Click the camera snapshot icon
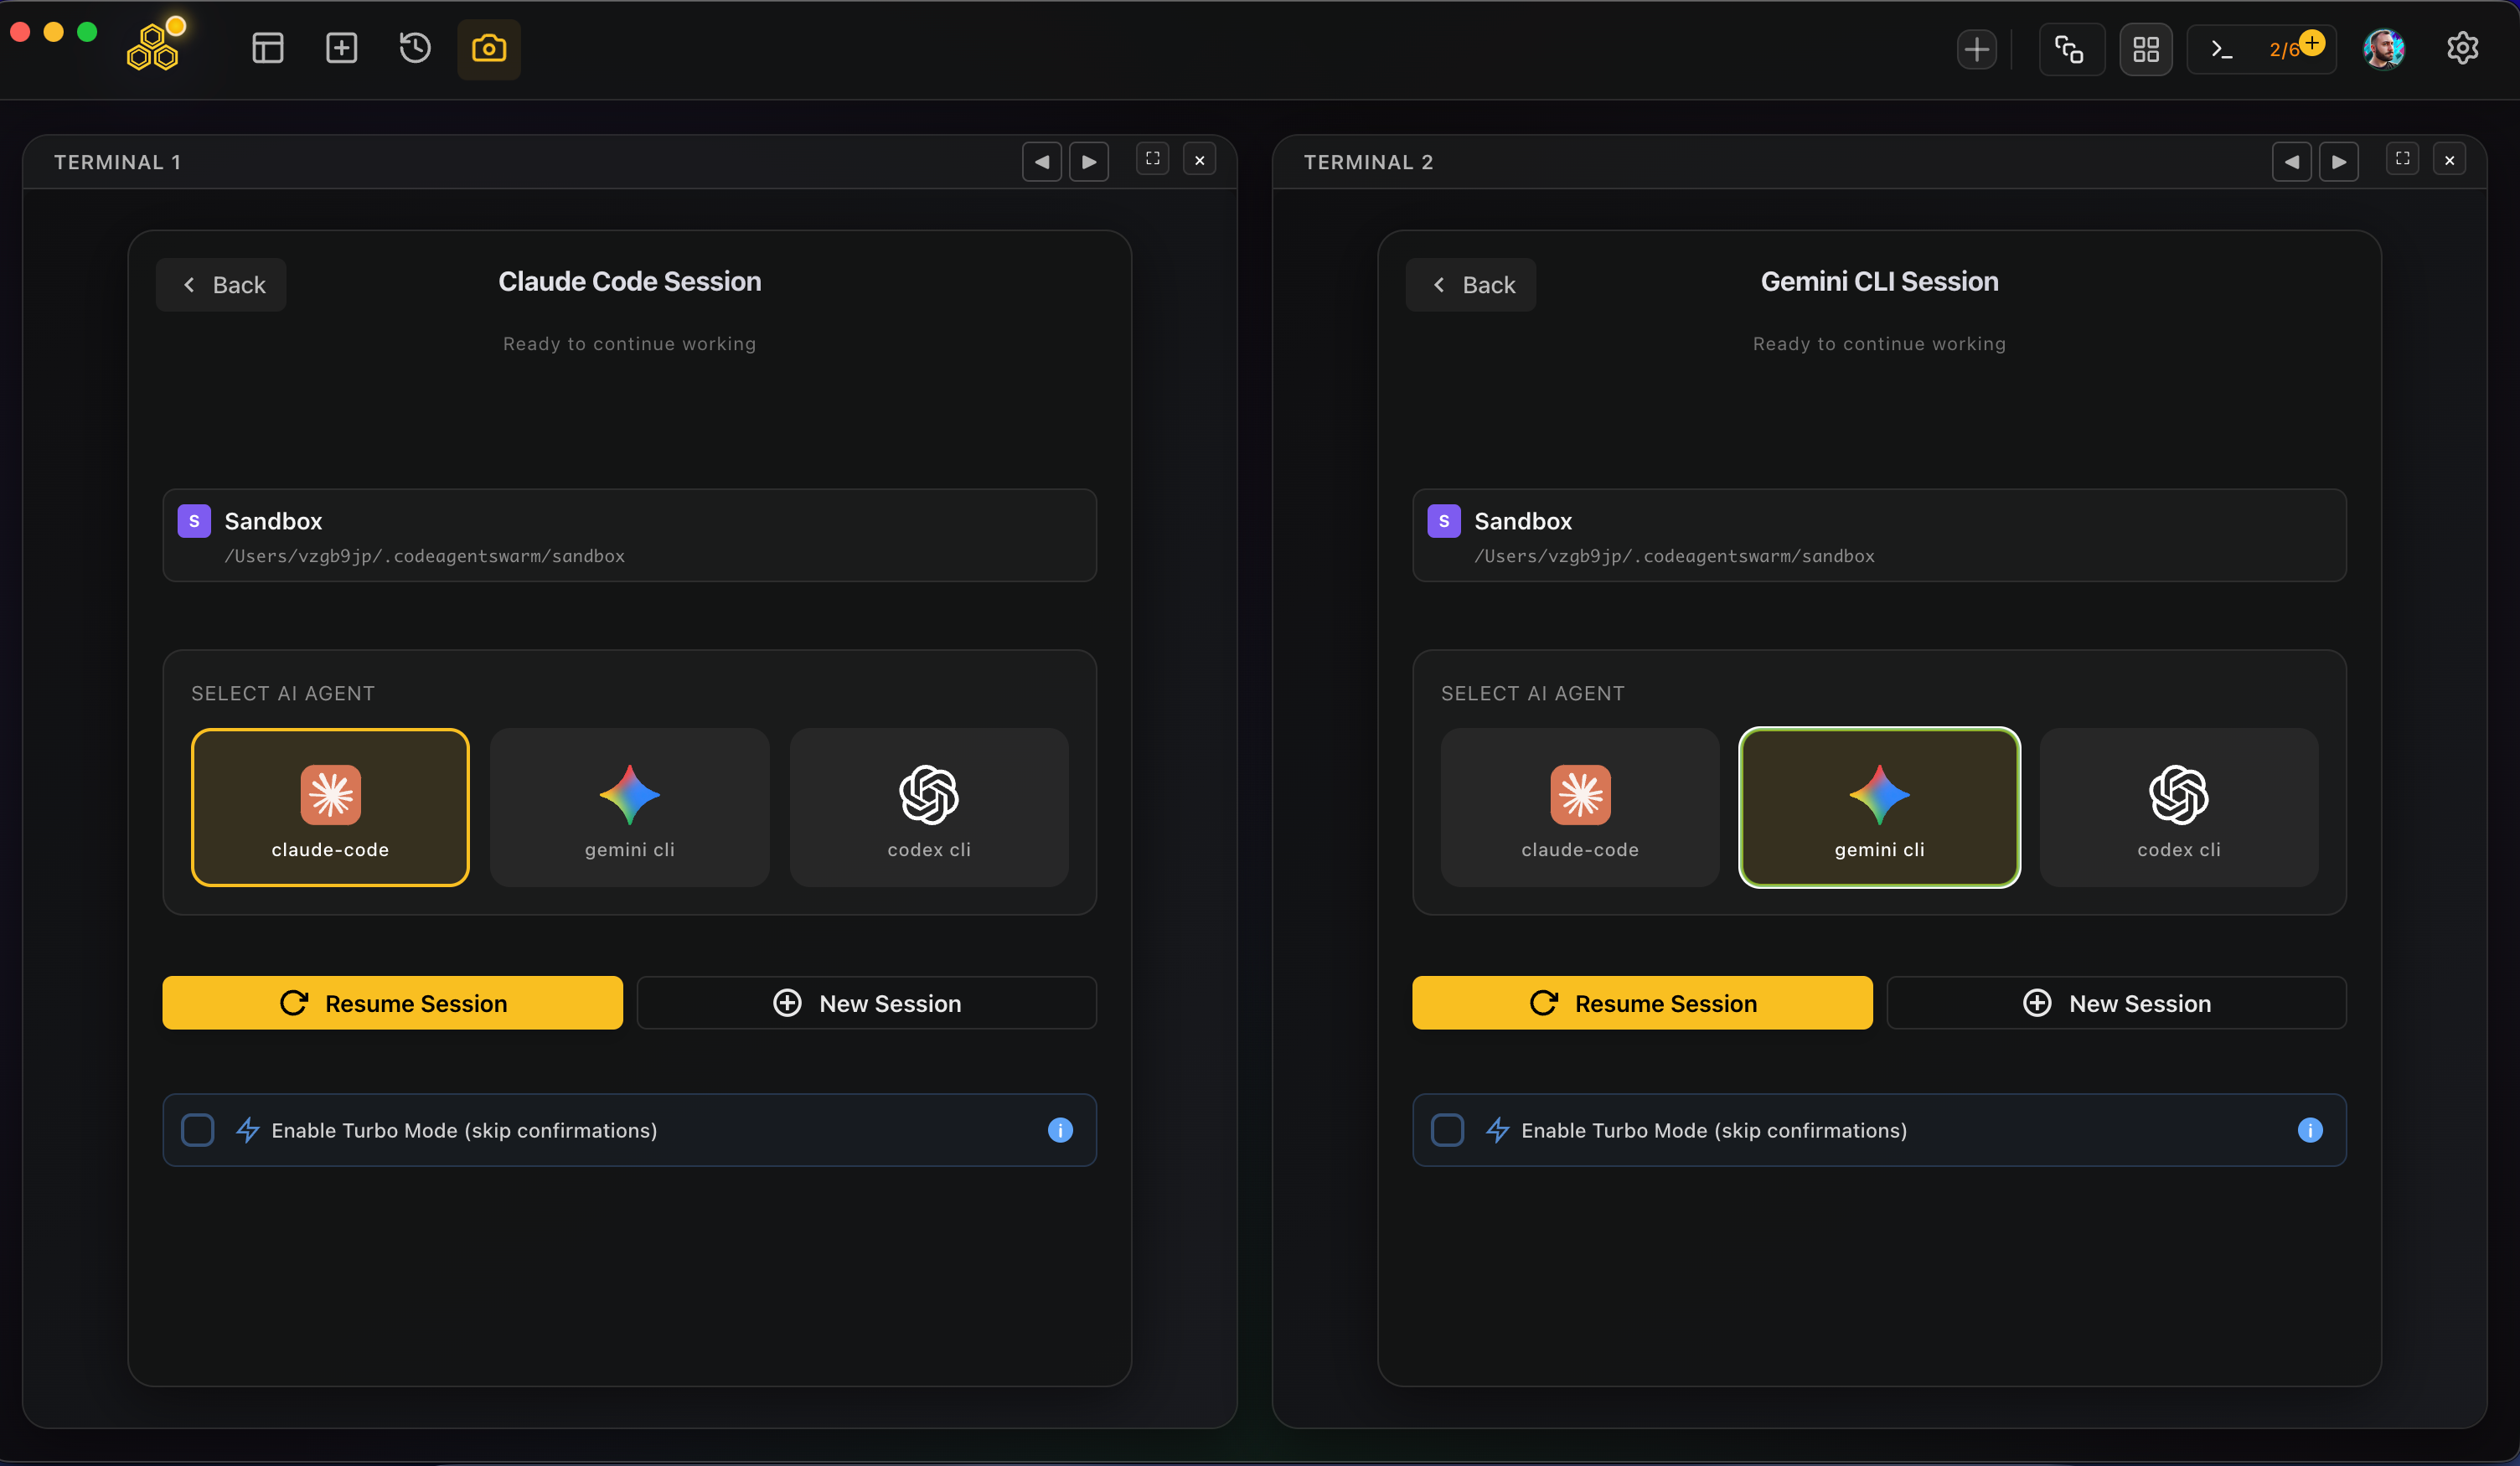 click(489, 48)
